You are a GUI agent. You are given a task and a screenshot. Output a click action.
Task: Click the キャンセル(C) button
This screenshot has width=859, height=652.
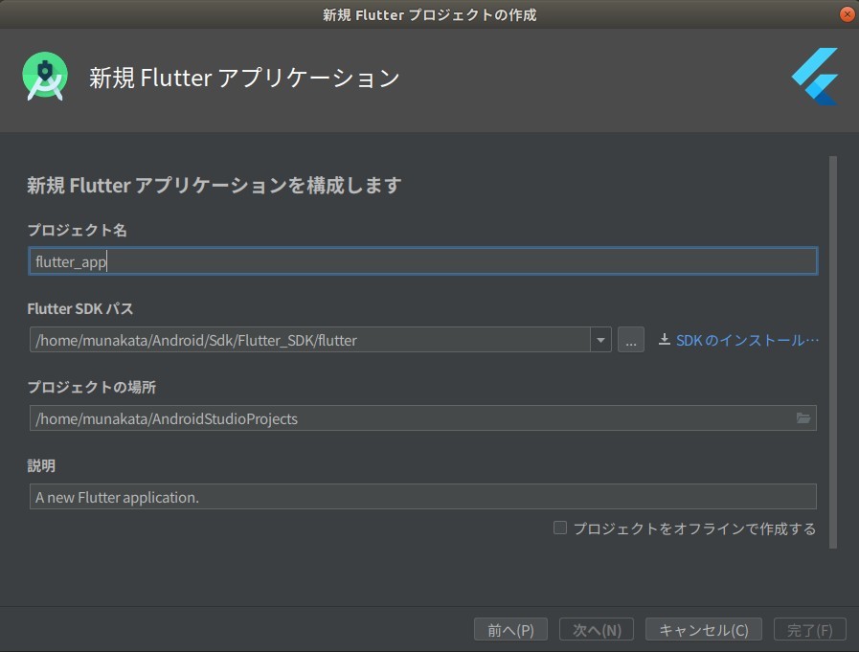tap(704, 630)
